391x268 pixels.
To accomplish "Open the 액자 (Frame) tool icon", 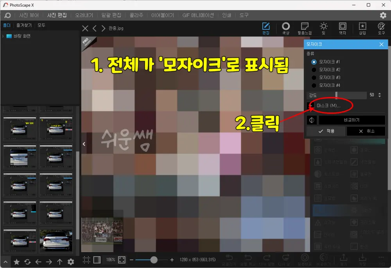I will coord(343,28).
